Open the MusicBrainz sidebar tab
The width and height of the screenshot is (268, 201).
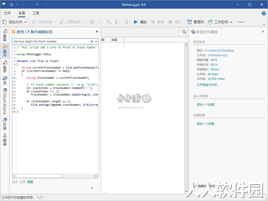point(5,101)
